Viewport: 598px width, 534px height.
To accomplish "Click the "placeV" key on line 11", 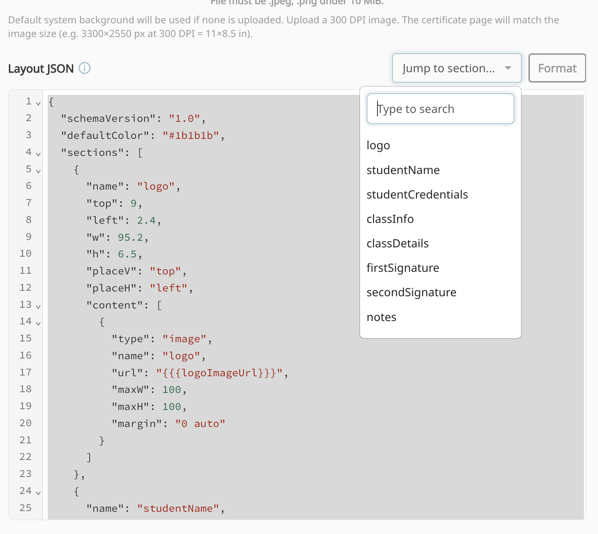I will (111, 271).
